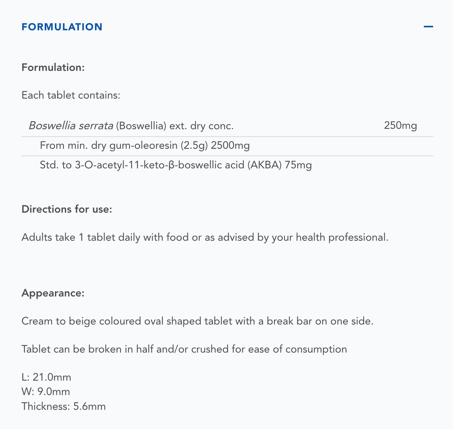Click the 'break bar on one side' phrase
Viewport: 453px width, 429px height.
point(320,321)
